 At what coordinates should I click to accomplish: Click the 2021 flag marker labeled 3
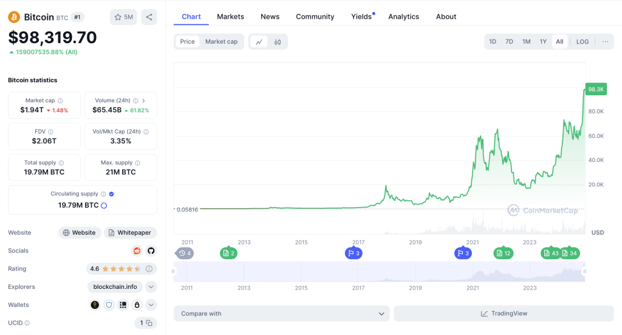463,253
